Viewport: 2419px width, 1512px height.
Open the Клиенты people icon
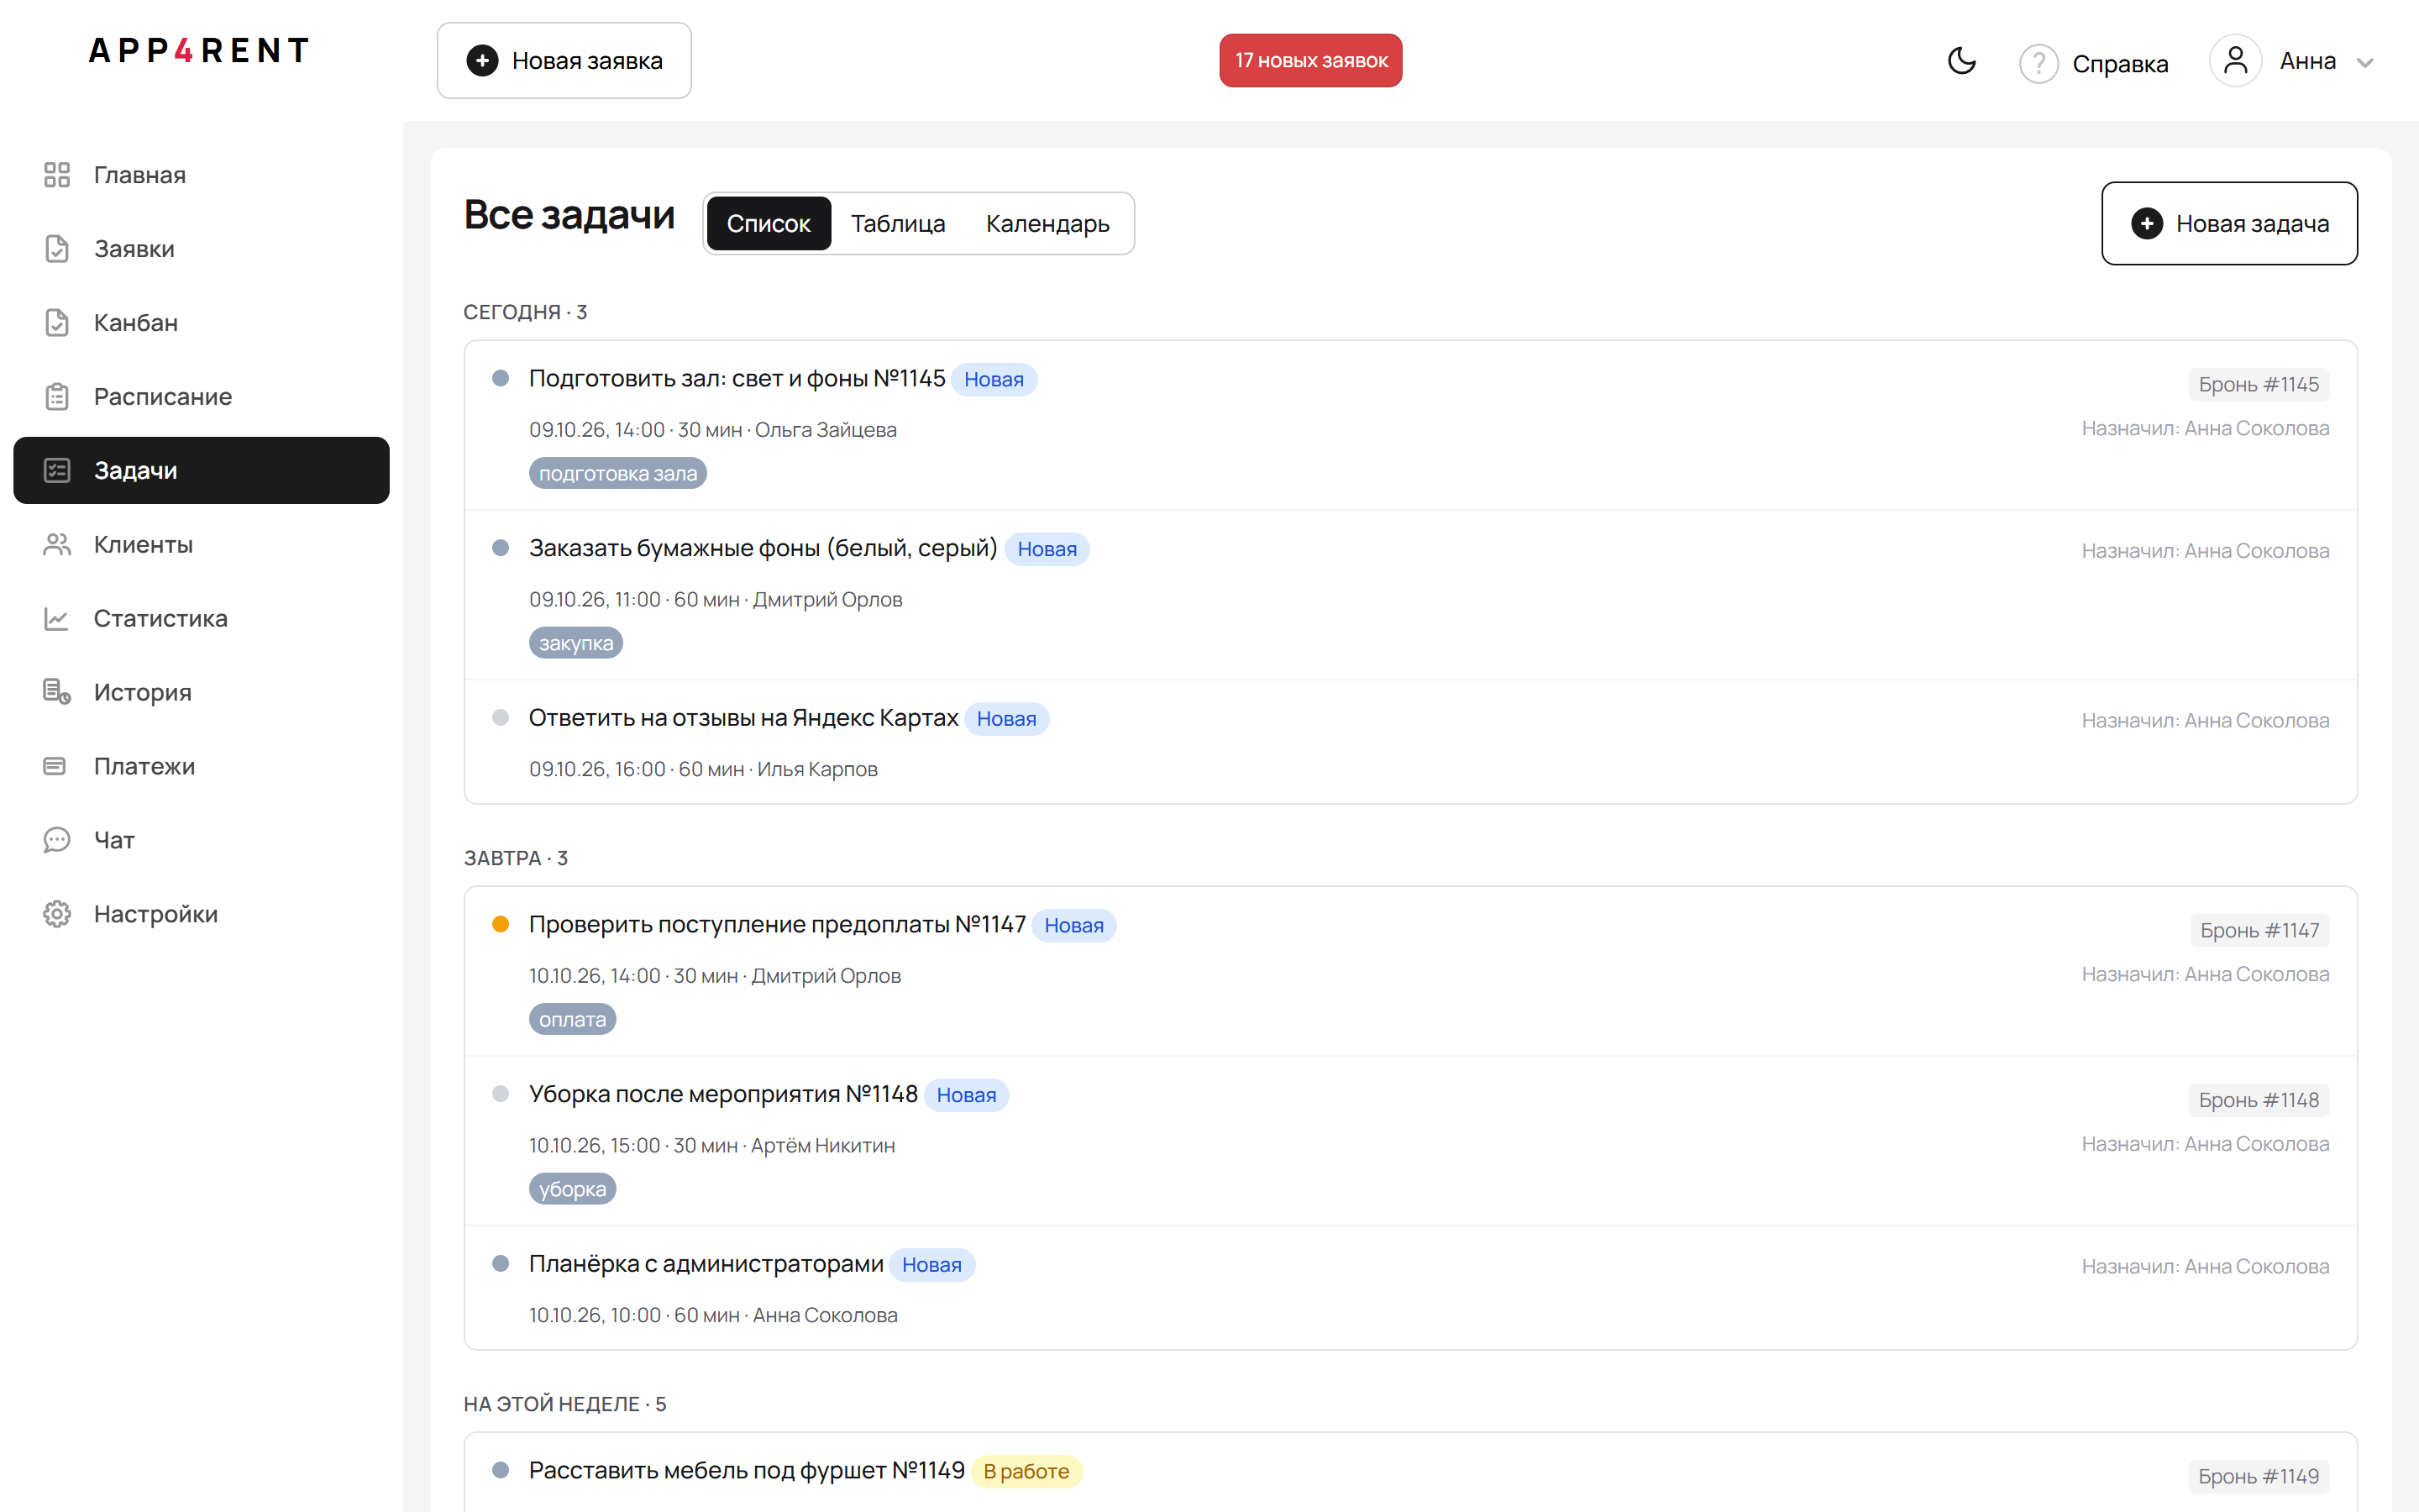click(57, 545)
